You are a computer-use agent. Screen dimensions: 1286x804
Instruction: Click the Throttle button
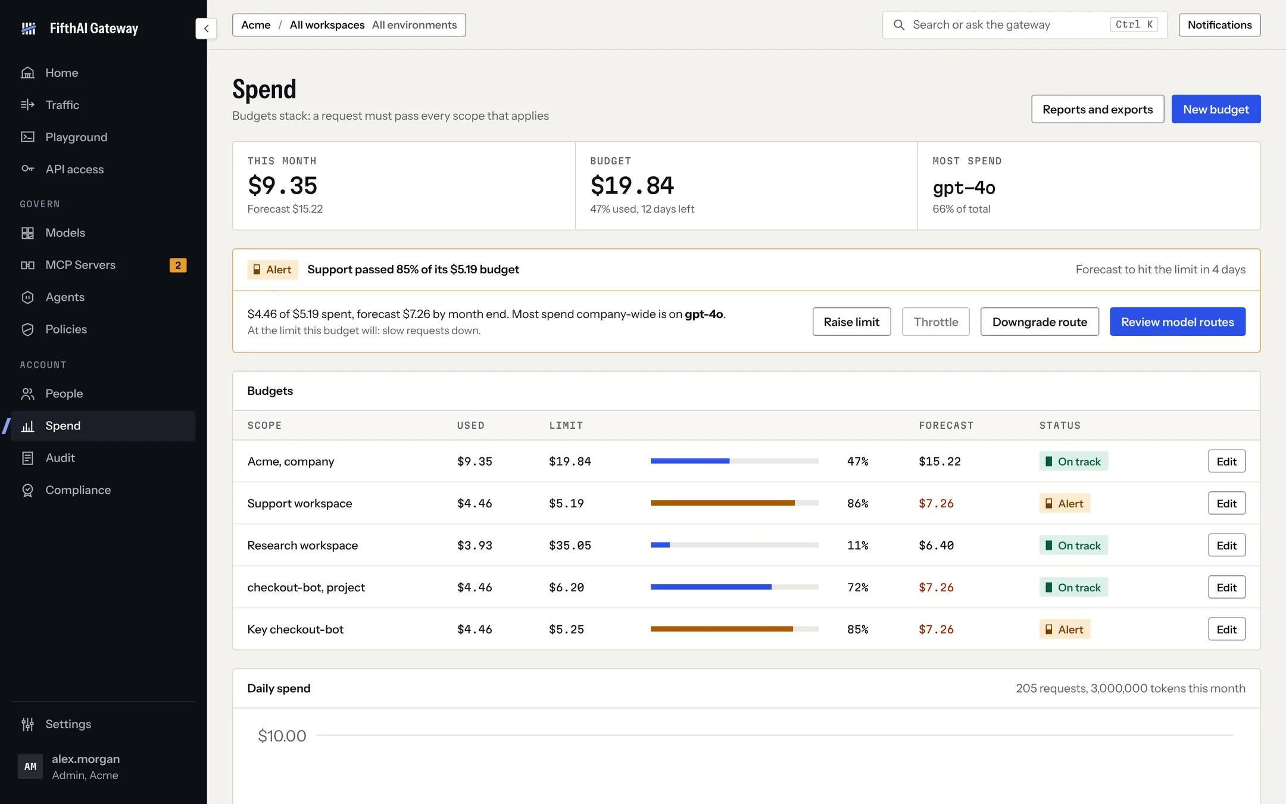point(935,322)
